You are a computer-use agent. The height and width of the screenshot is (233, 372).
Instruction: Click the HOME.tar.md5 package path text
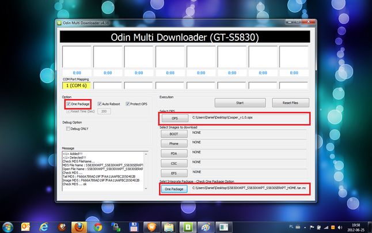click(249, 188)
